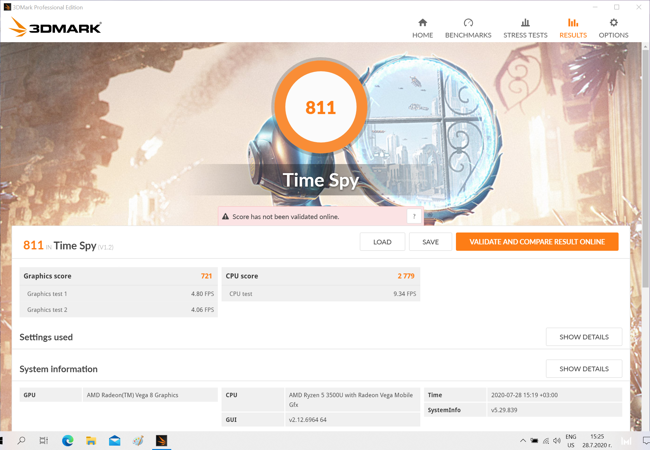Open the HOME tab
Viewport: 650px width, 450px height.
(422, 28)
